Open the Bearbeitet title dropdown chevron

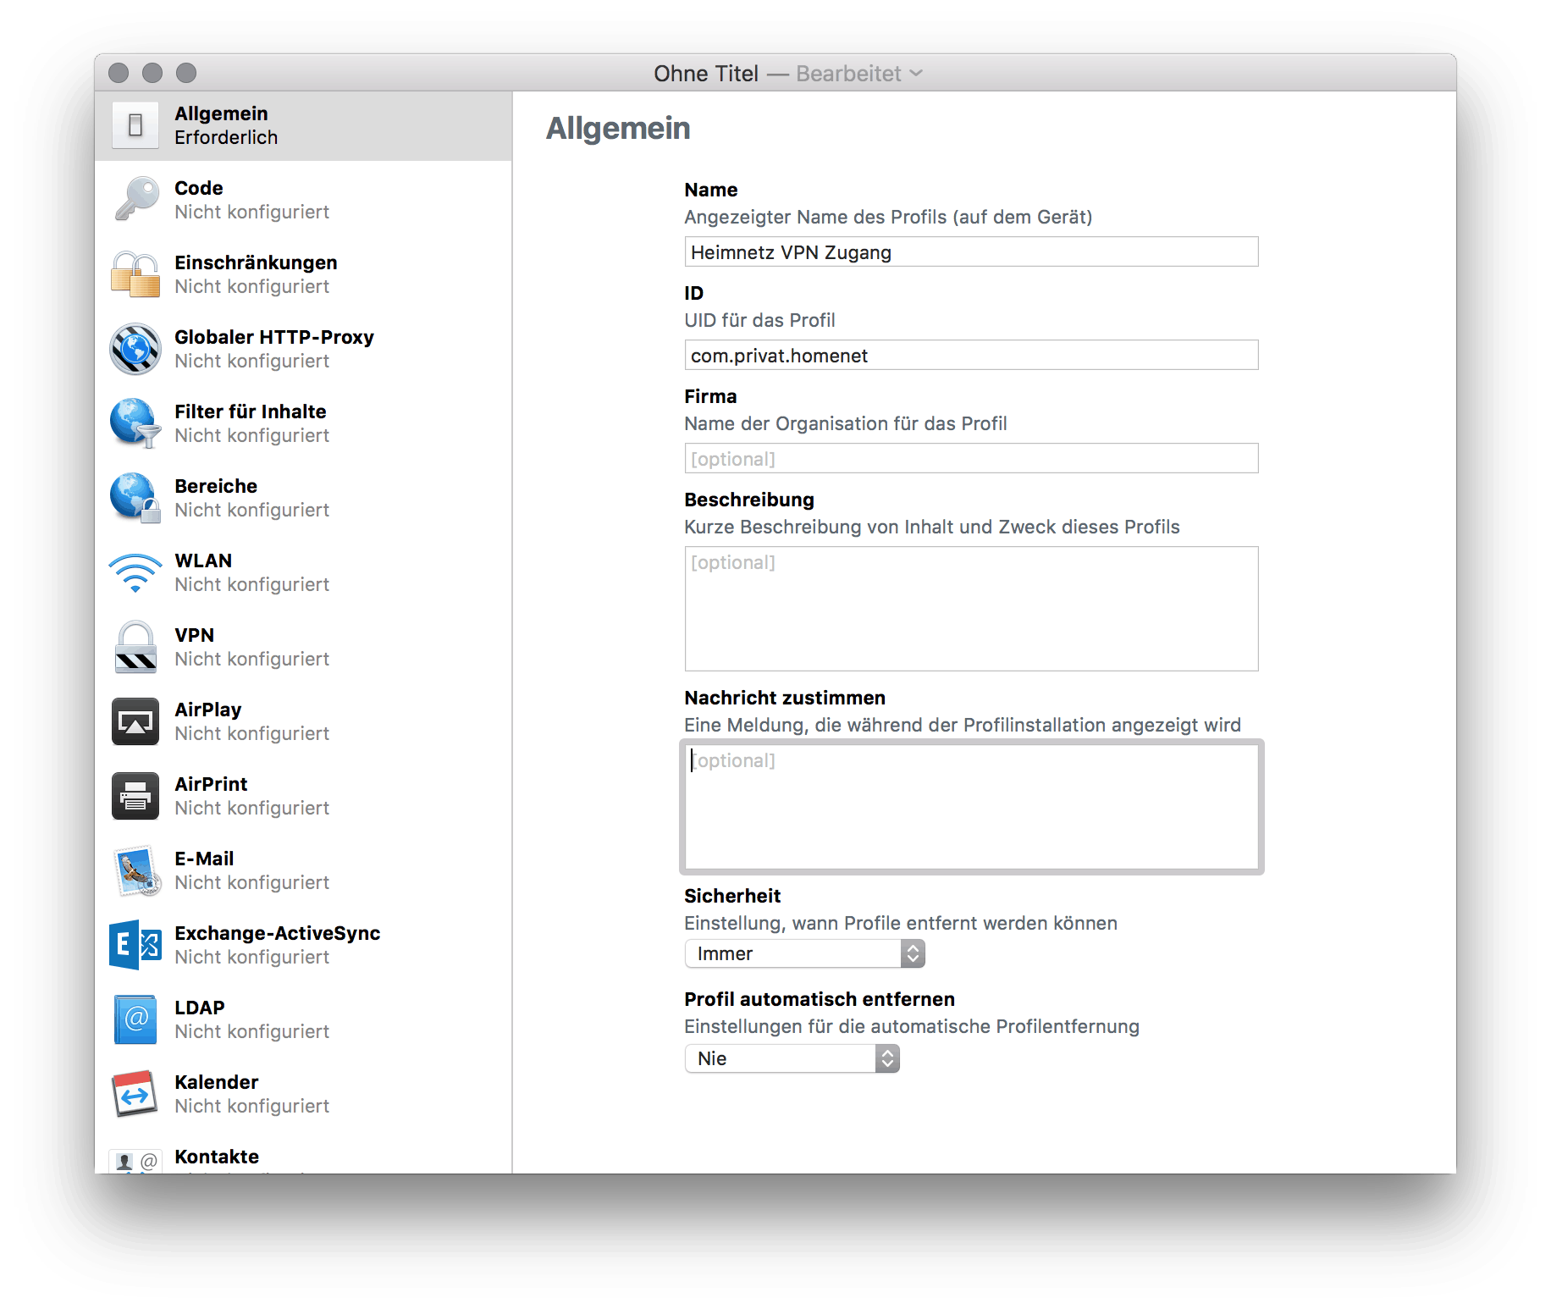tap(916, 74)
